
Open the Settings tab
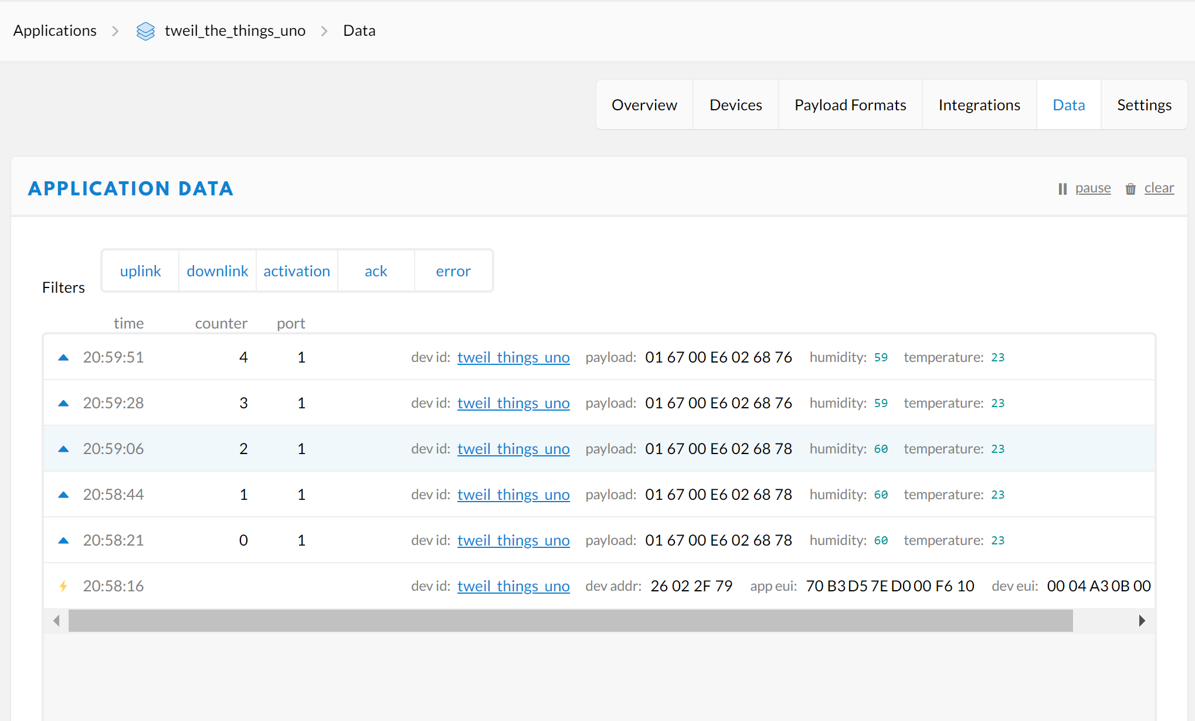click(1144, 105)
